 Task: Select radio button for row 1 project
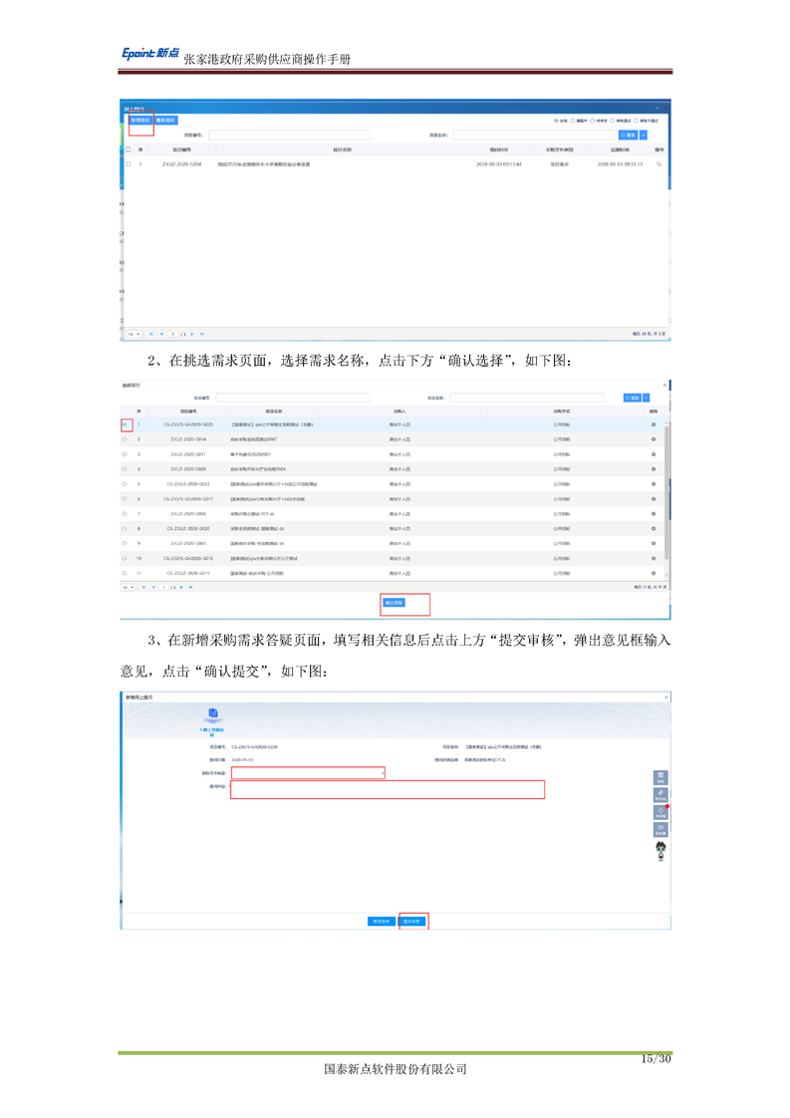tap(126, 424)
